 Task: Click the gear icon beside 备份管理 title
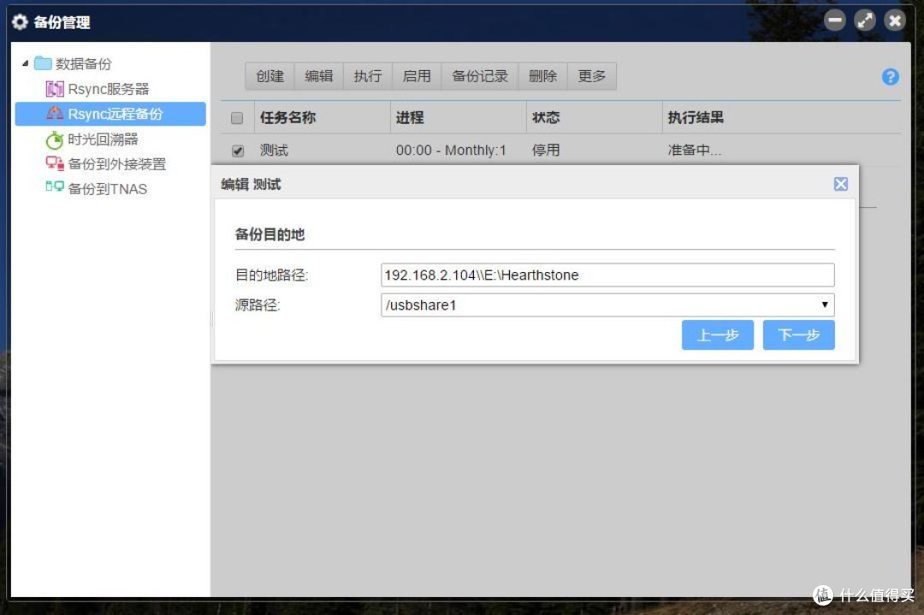click(20, 22)
